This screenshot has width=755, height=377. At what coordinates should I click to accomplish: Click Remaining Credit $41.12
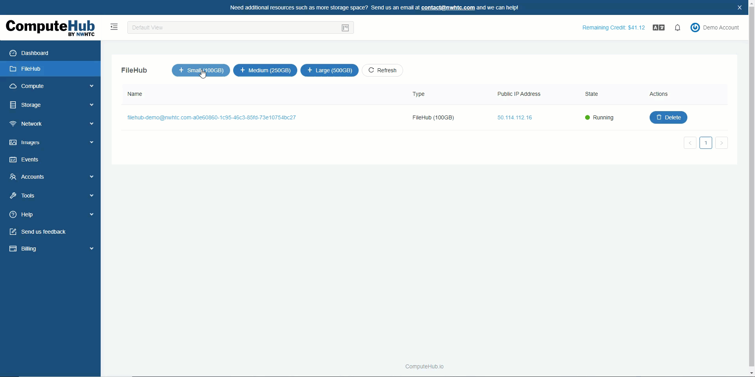tap(613, 27)
